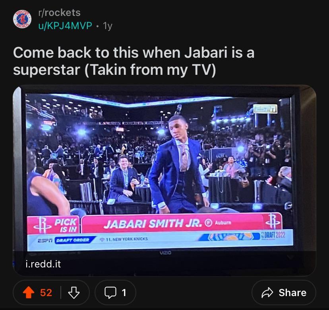Open the i.redd.it source link
Screen dimensions: 329x310
pos(43,264)
